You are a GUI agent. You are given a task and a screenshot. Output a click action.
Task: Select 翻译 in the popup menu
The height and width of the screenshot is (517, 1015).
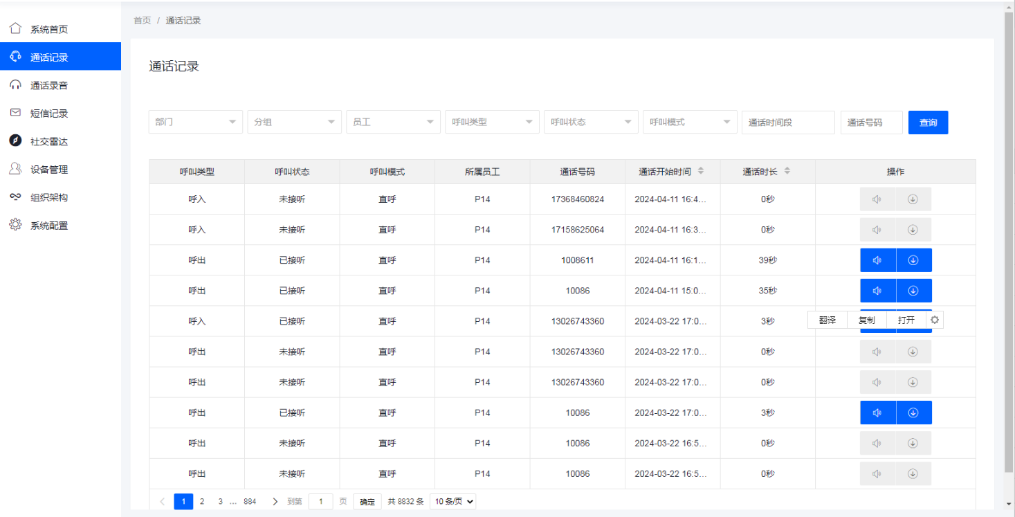[x=827, y=320]
